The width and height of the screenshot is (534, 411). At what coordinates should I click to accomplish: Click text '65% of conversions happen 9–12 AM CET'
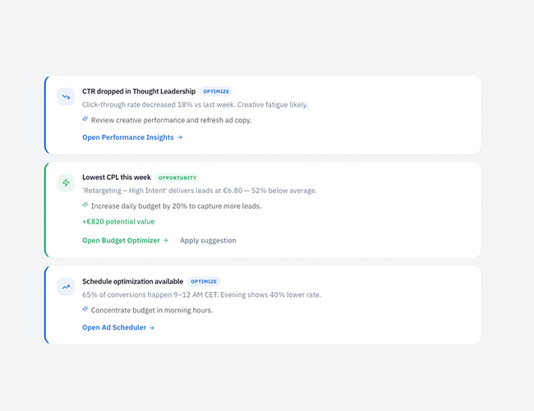[150, 295]
